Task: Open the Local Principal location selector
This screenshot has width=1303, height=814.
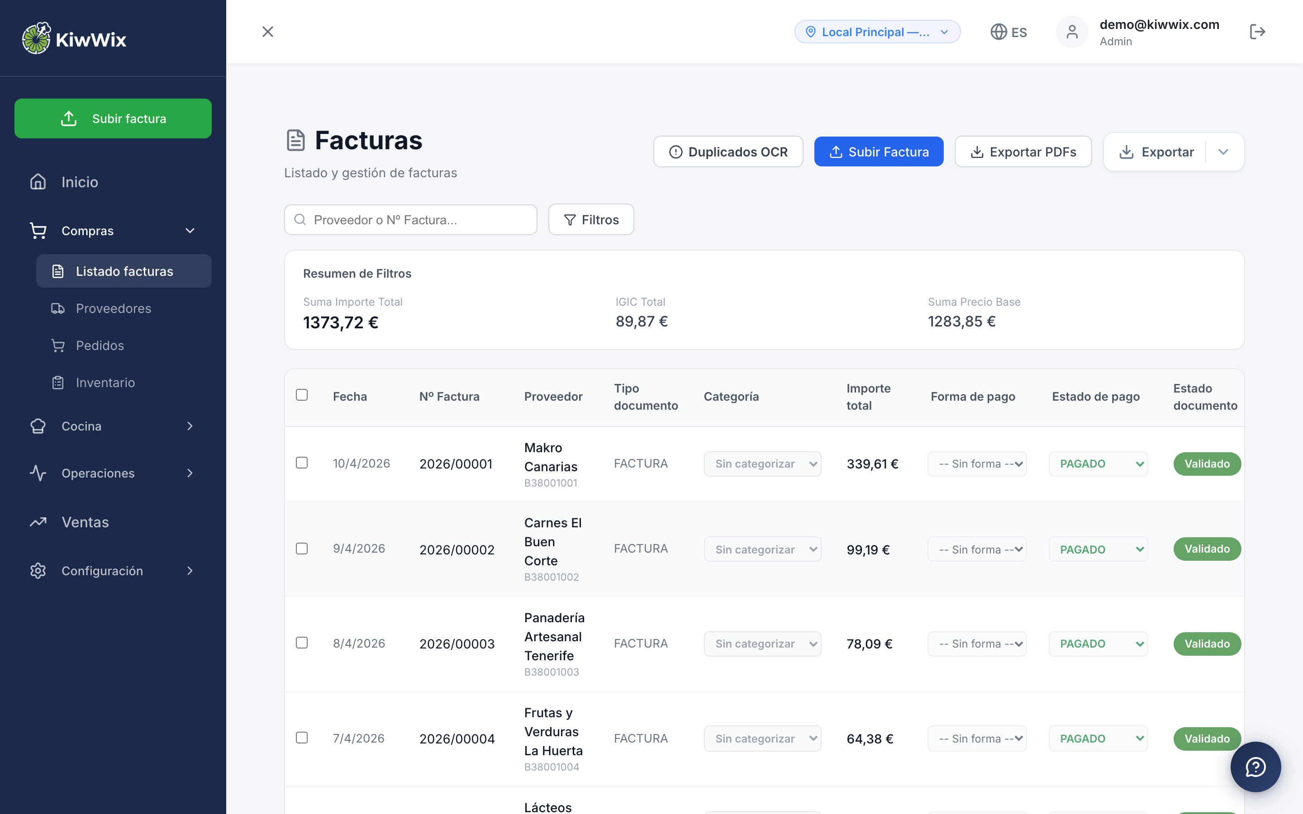Action: [877, 32]
